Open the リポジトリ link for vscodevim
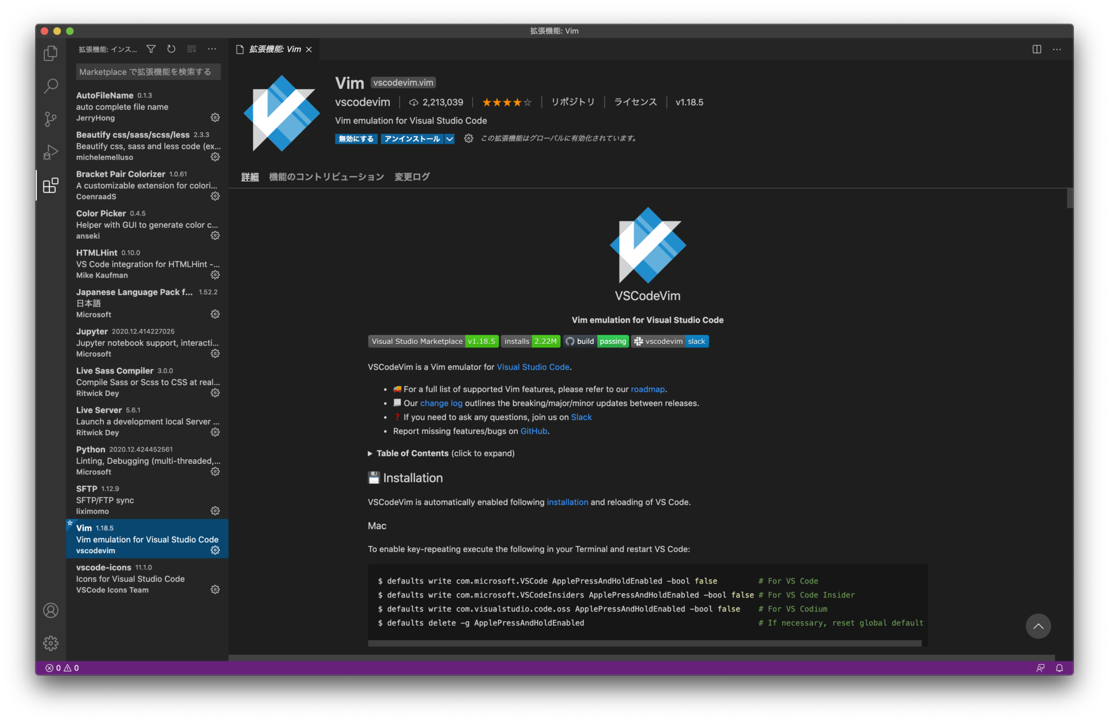The width and height of the screenshot is (1109, 722). point(572,102)
